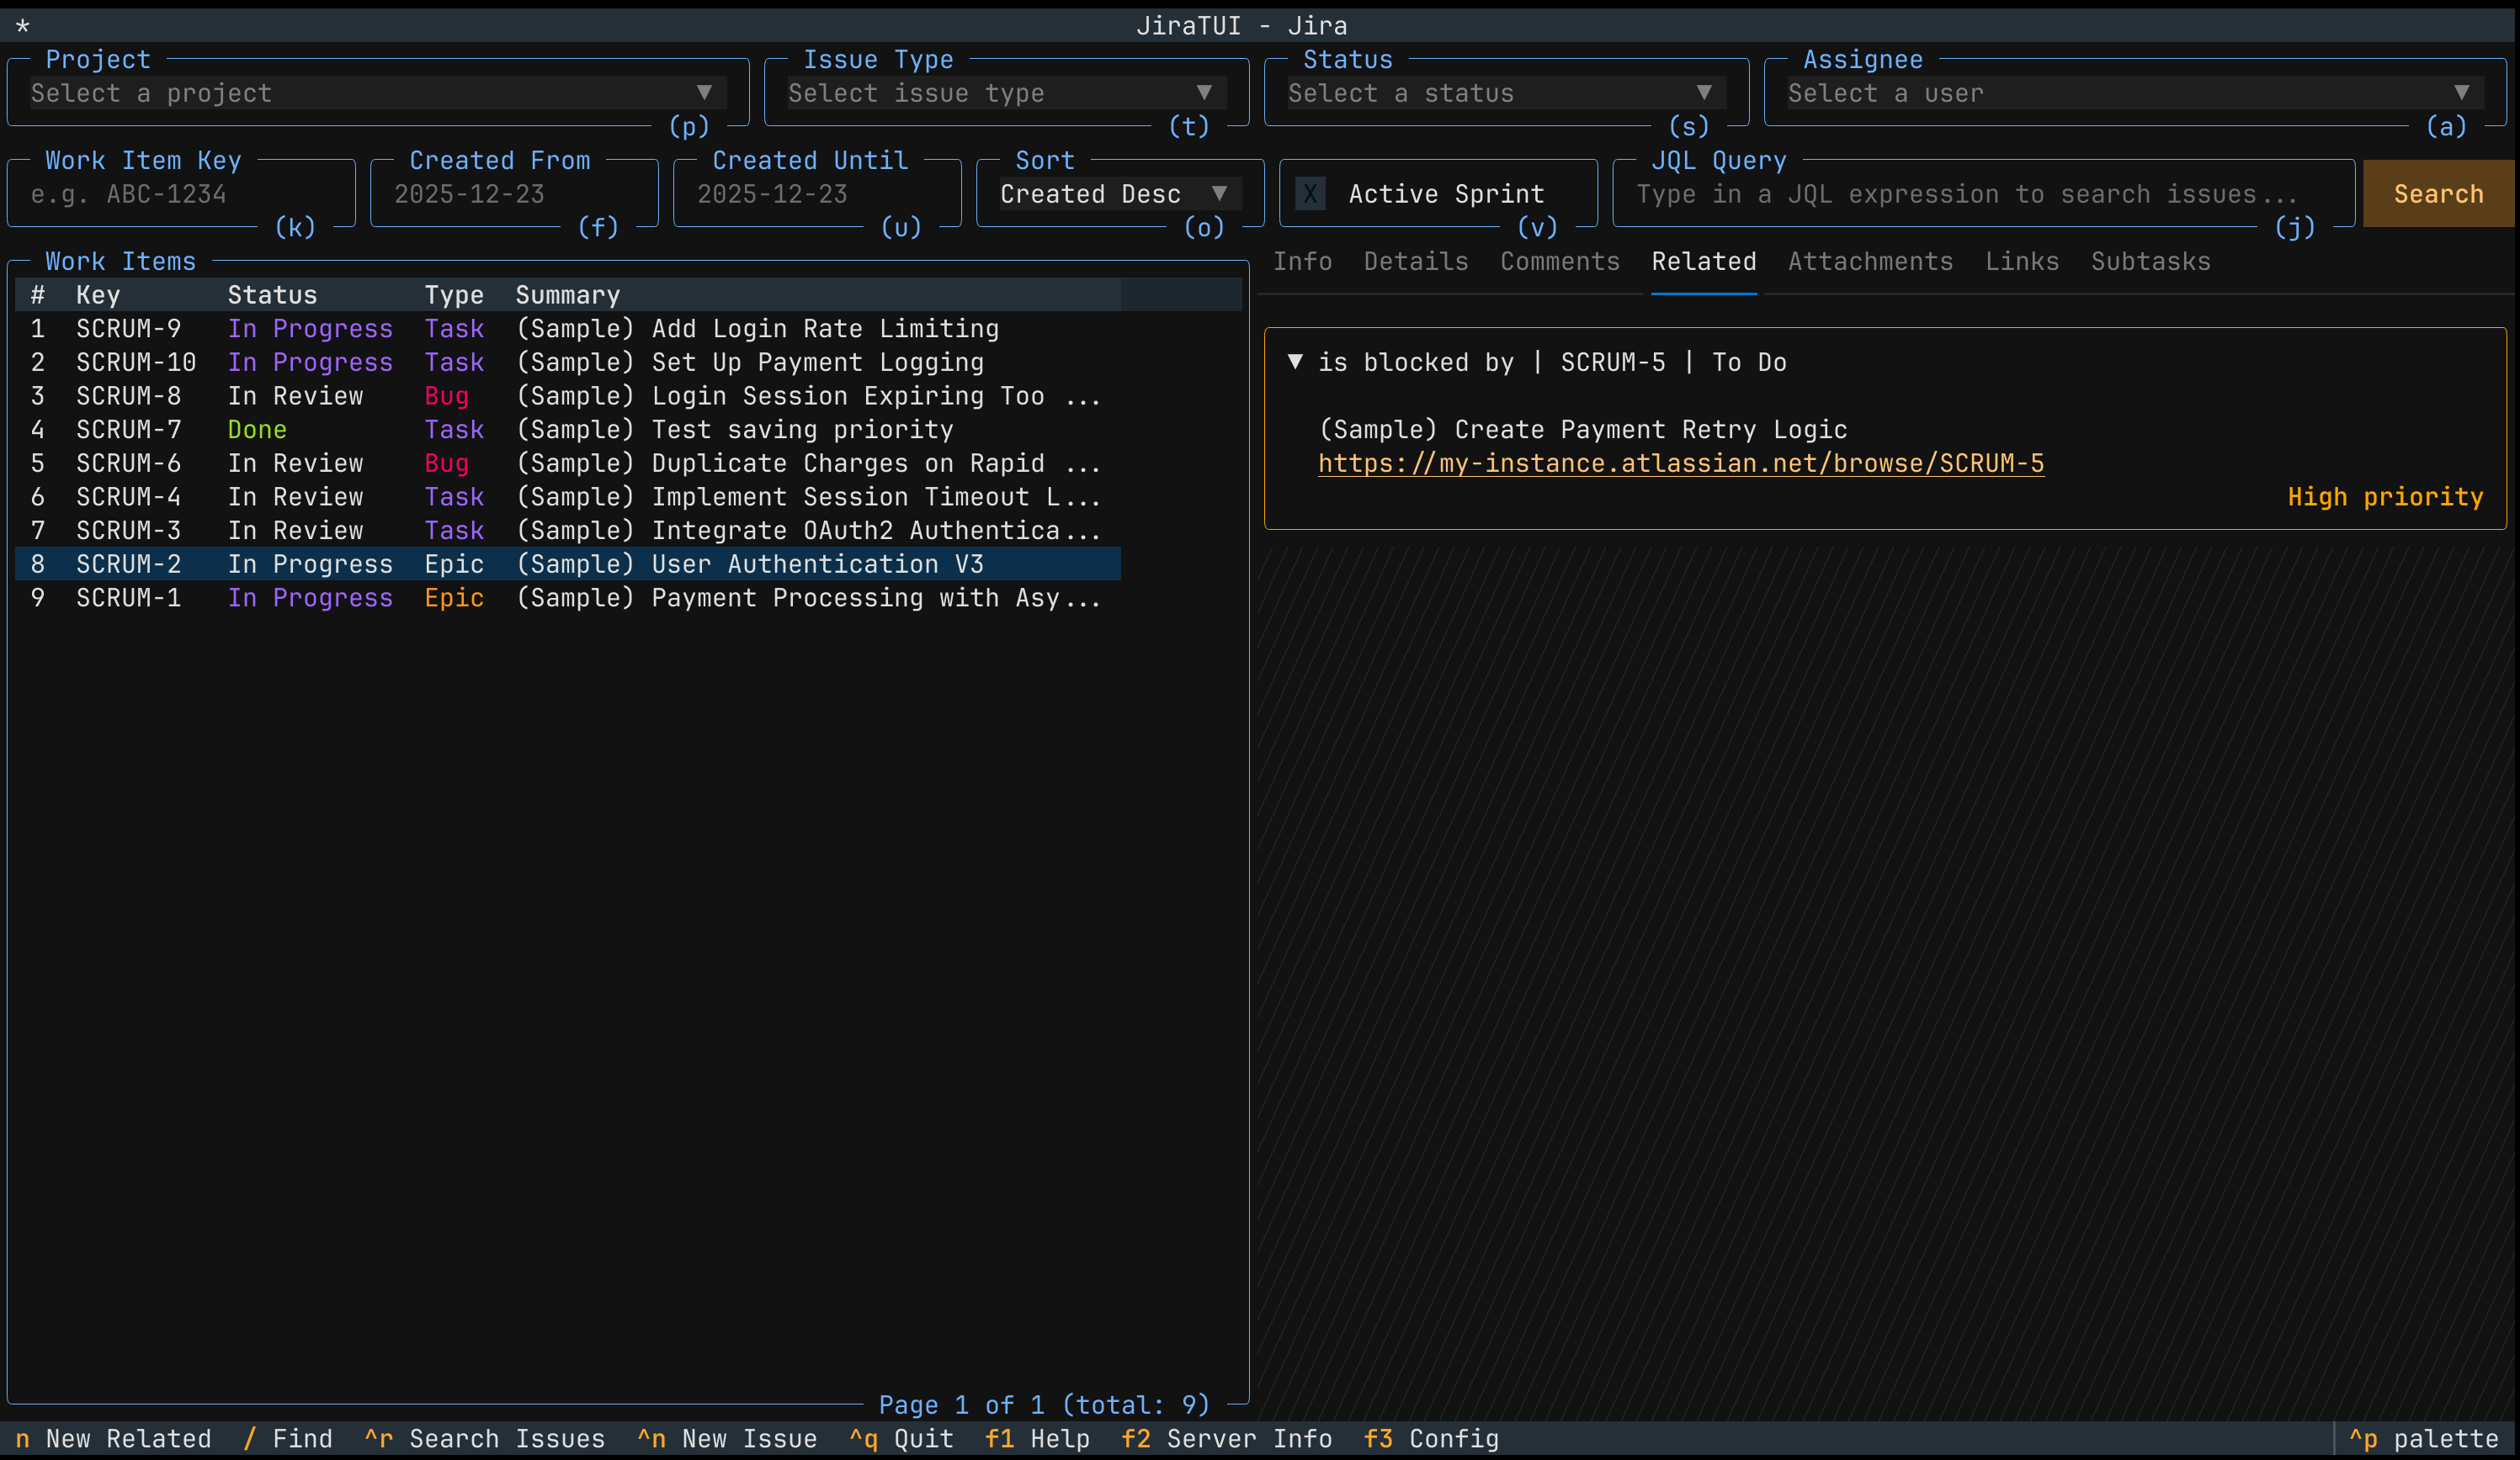Open the command palette
This screenshot has width=2520, height=1460.
tap(2423, 1439)
